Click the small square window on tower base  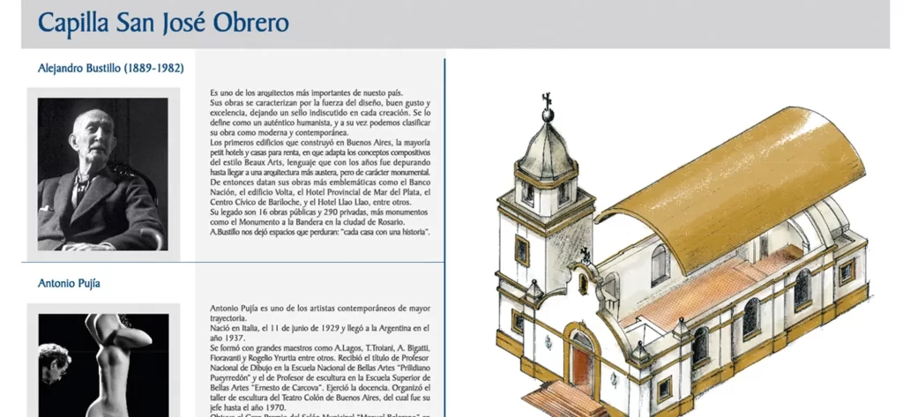coord(523,250)
